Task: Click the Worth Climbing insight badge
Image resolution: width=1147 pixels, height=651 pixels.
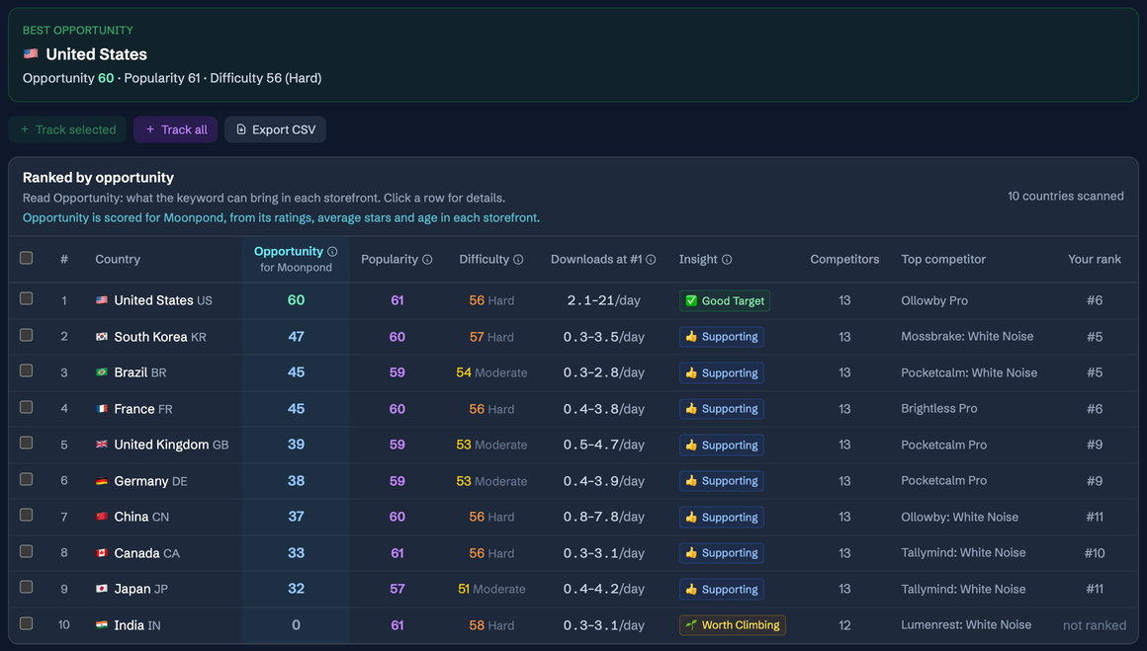Action: pyautogui.click(x=733, y=624)
